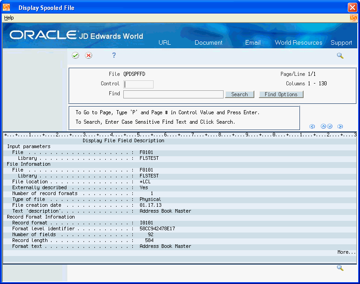Image resolution: width=360 pixels, height=284 pixels.
Task: Open the Help menu
Action: tap(9, 18)
